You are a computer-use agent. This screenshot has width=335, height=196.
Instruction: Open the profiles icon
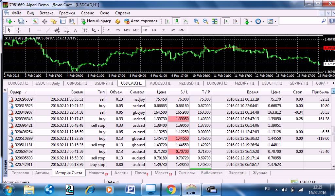click(21, 21)
